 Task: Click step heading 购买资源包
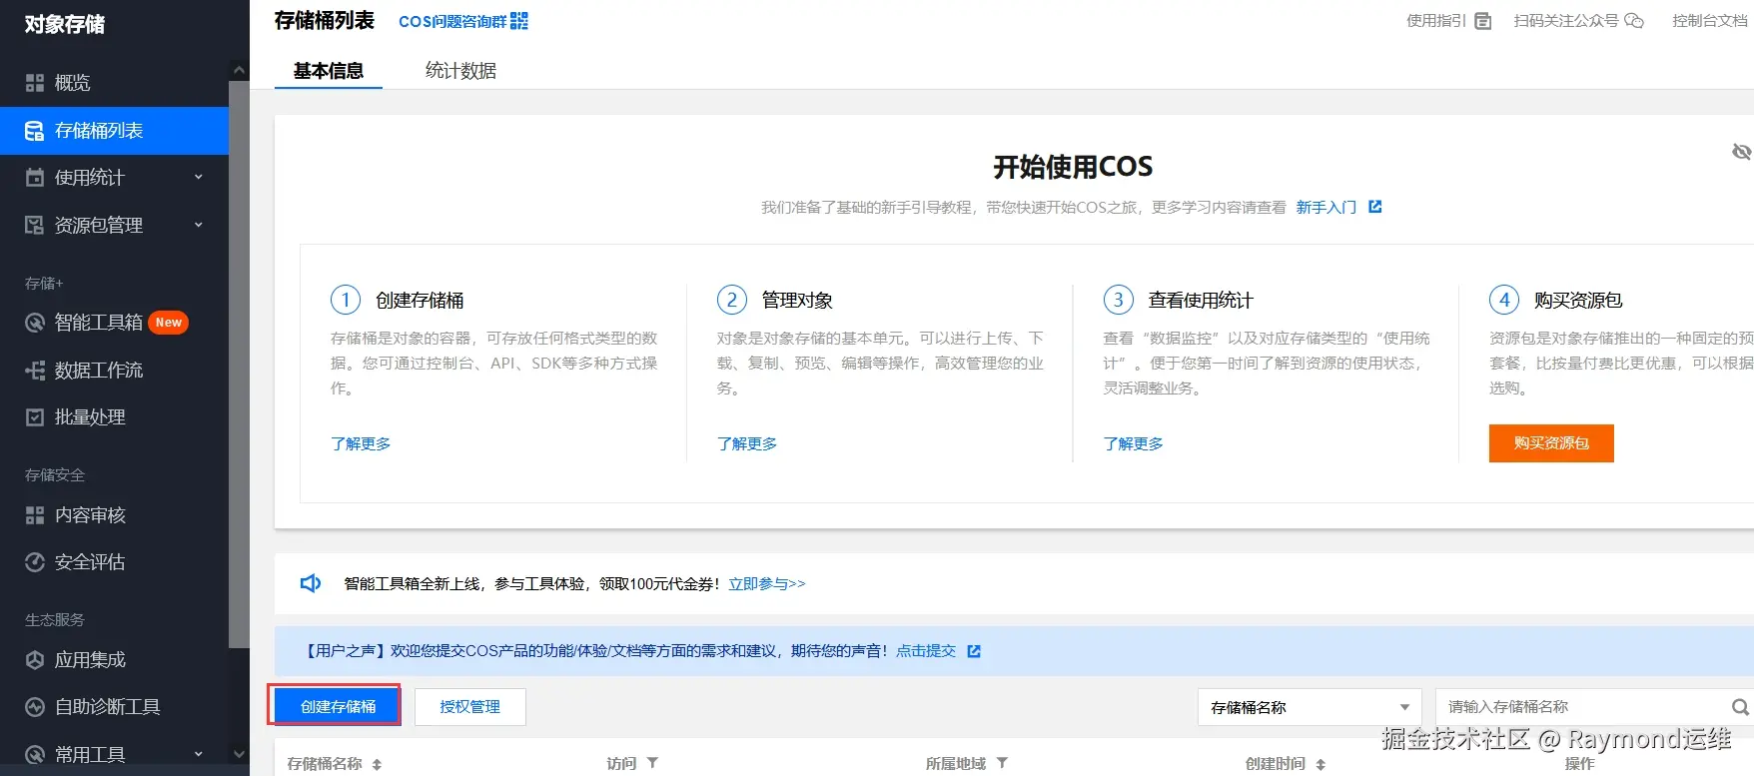(1578, 300)
